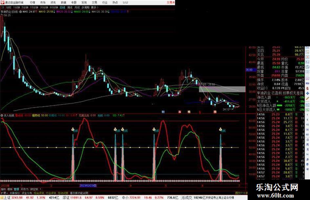Open the 行业资讯 tab
This screenshot has height=200, width=310.
(x=51, y=193)
